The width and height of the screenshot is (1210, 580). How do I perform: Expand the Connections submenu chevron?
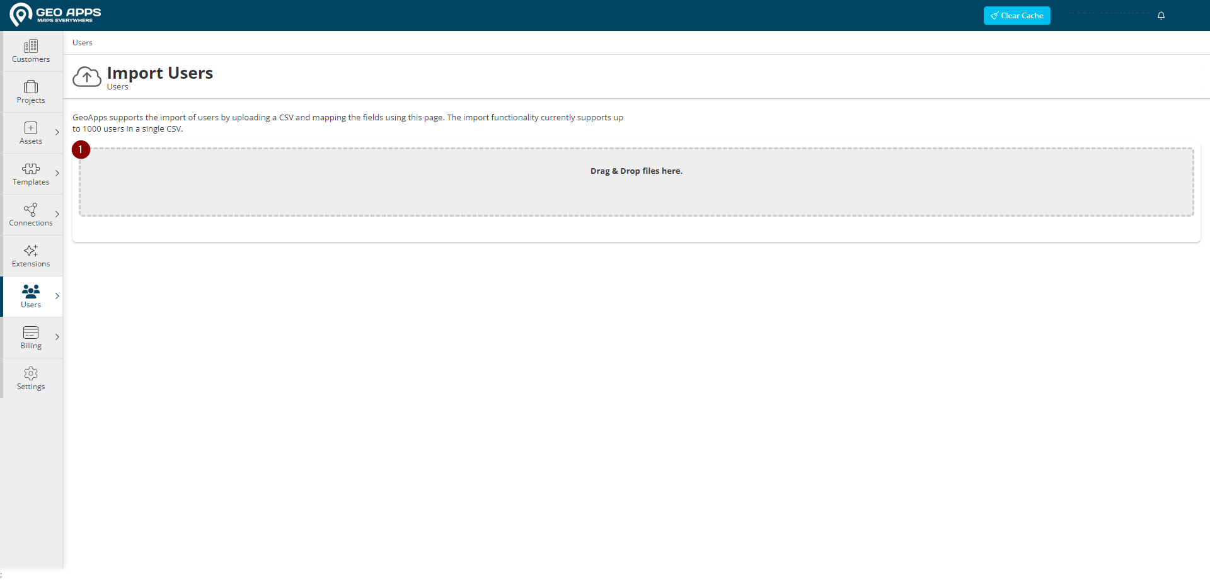57,214
